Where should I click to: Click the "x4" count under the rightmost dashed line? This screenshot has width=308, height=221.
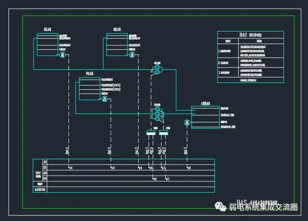(189, 168)
